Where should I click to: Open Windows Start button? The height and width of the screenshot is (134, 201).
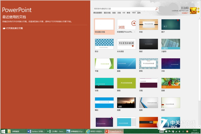pos(3,131)
